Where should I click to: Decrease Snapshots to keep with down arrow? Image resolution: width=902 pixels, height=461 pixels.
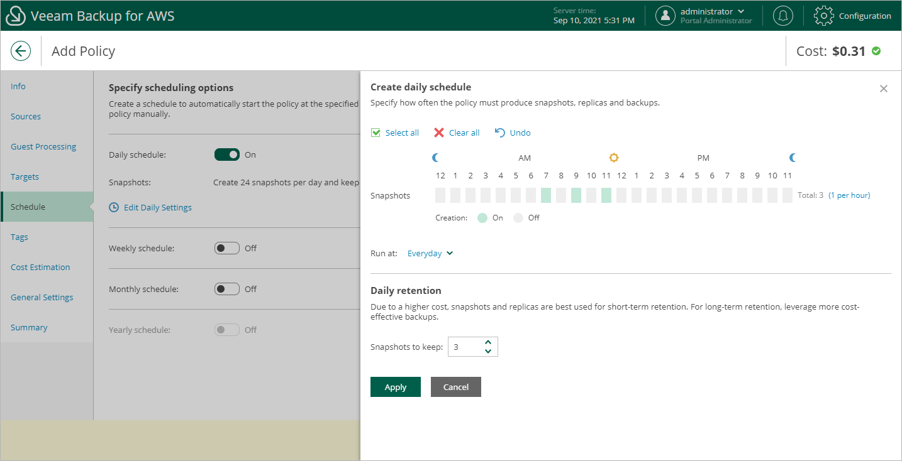coord(488,351)
